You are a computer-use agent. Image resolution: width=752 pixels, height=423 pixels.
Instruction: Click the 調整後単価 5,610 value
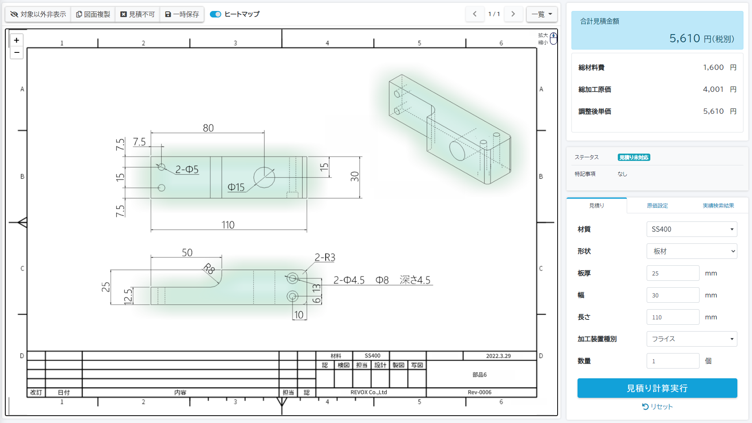coord(713,111)
